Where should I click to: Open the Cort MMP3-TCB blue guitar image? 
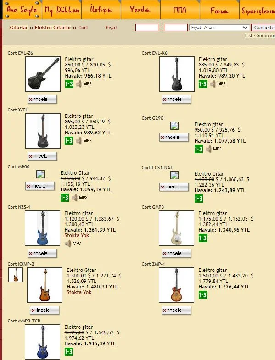point(43,342)
